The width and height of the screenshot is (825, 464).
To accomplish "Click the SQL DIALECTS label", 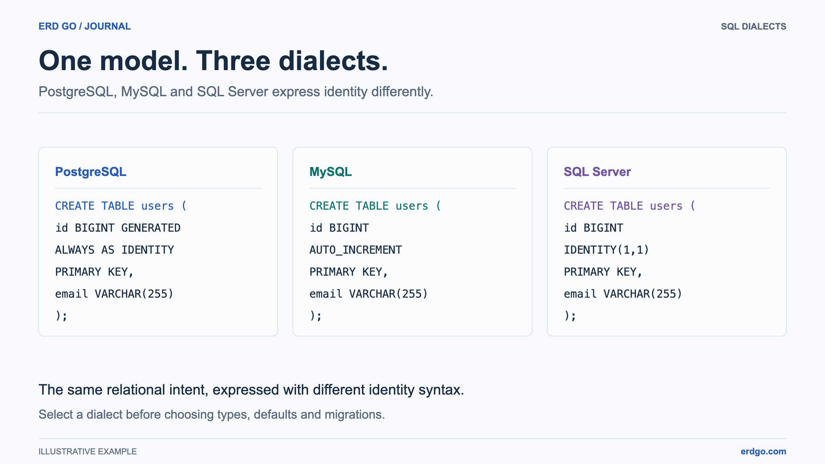I will click(x=753, y=26).
